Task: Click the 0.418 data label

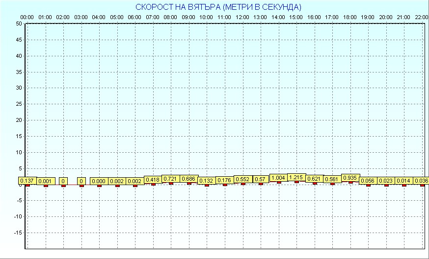Action: coord(153,180)
